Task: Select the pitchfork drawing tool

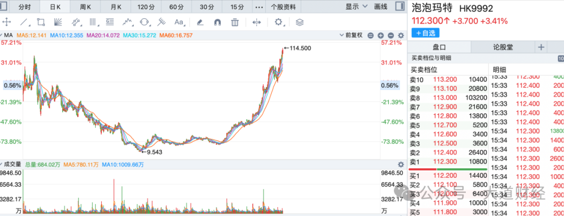Action: pyautogui.click(x=162, y=22)
